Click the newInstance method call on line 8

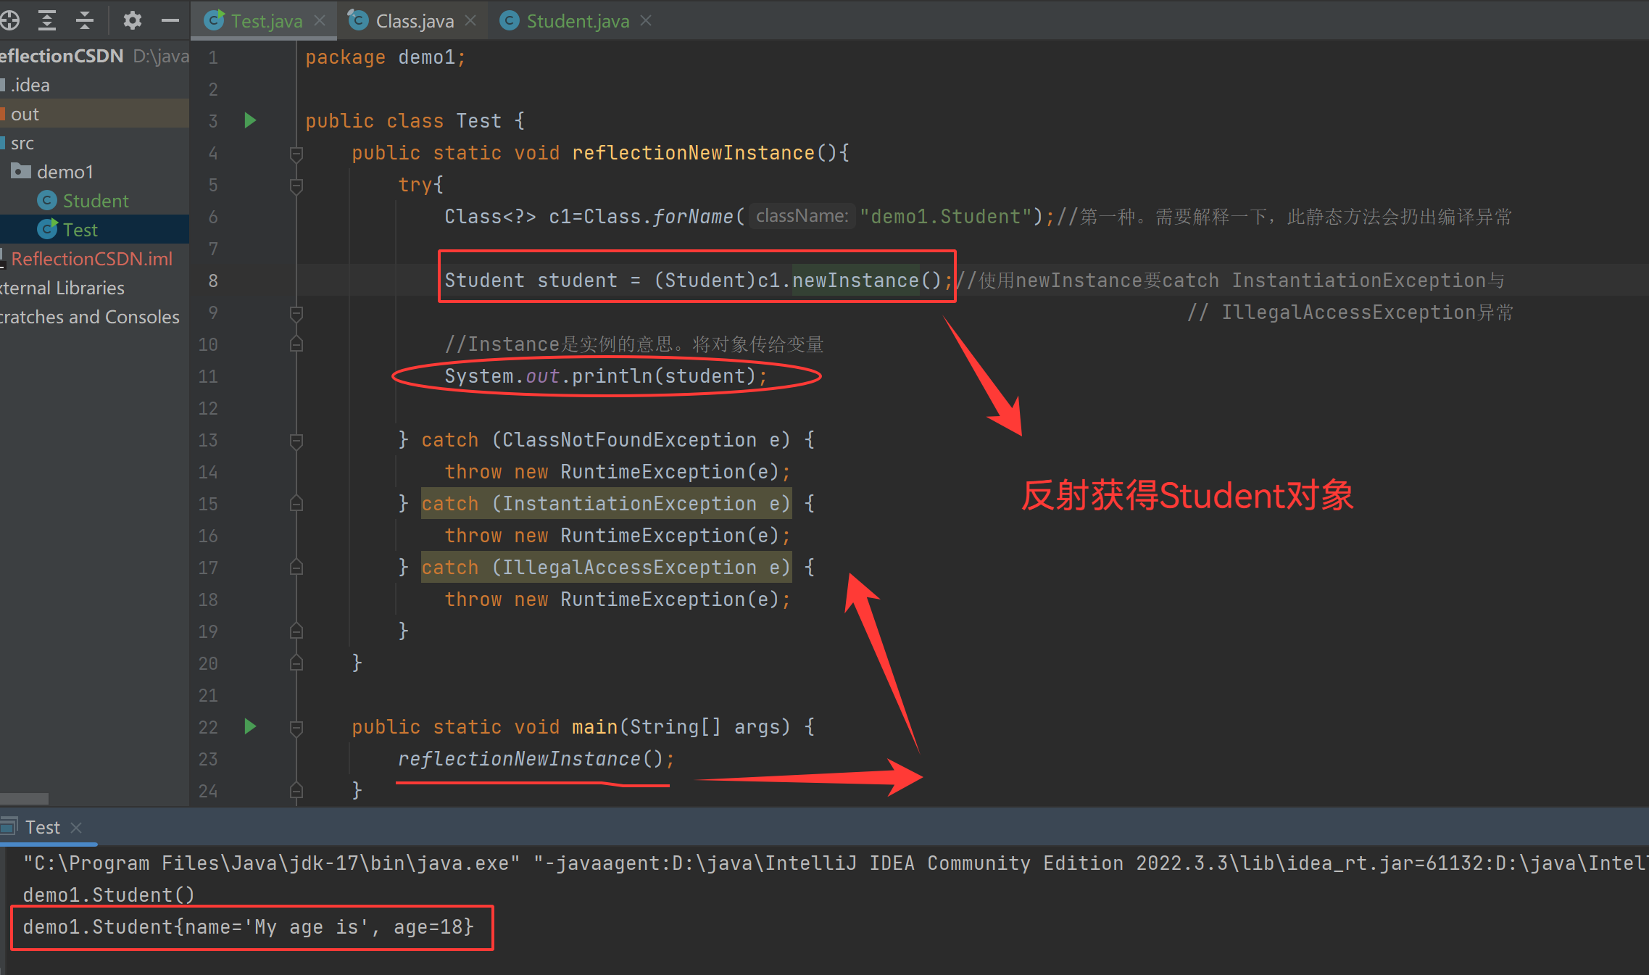pos(855,281)
